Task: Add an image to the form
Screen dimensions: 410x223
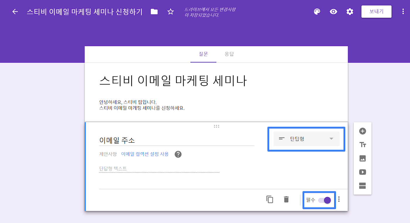Action: (363, 158)
